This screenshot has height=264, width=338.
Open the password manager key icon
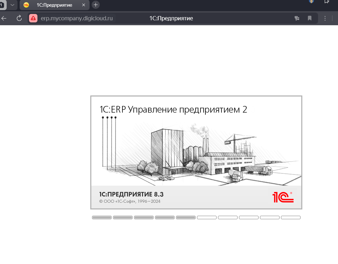click(x=297, y=18)
